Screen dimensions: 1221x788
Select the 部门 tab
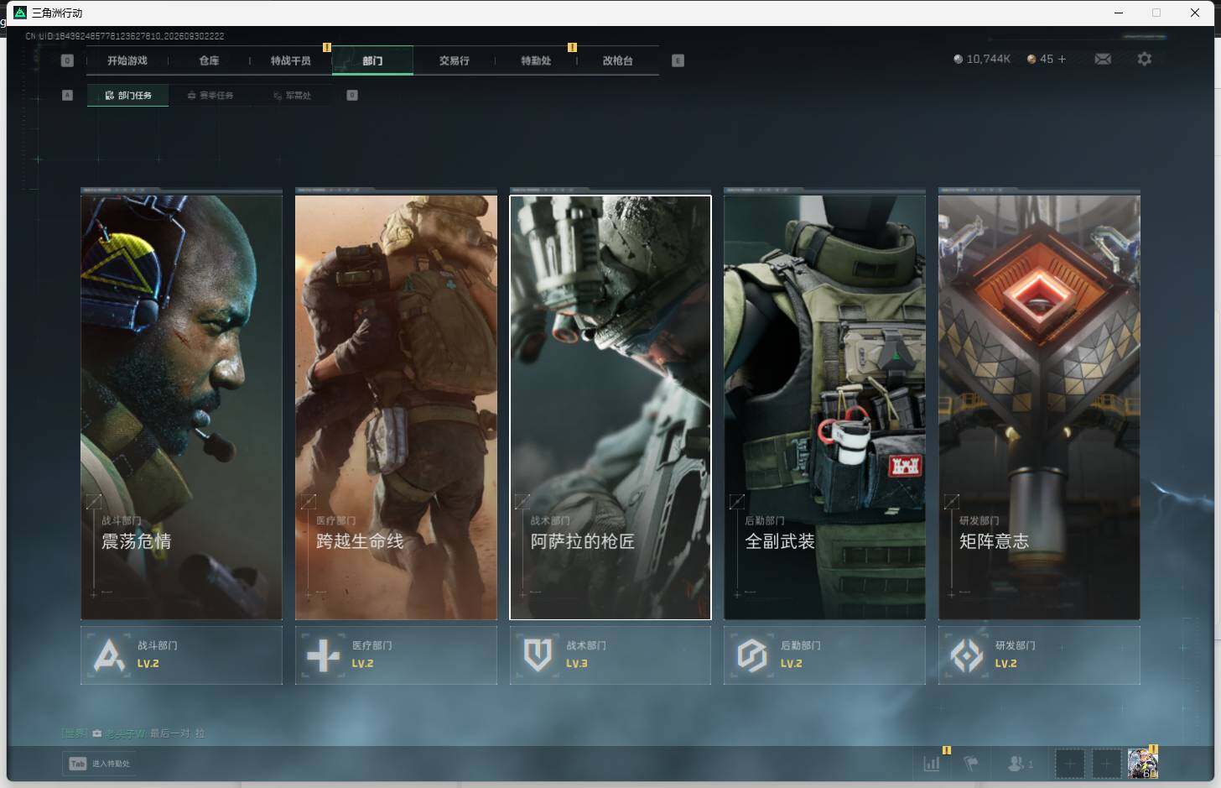(372, 60)
